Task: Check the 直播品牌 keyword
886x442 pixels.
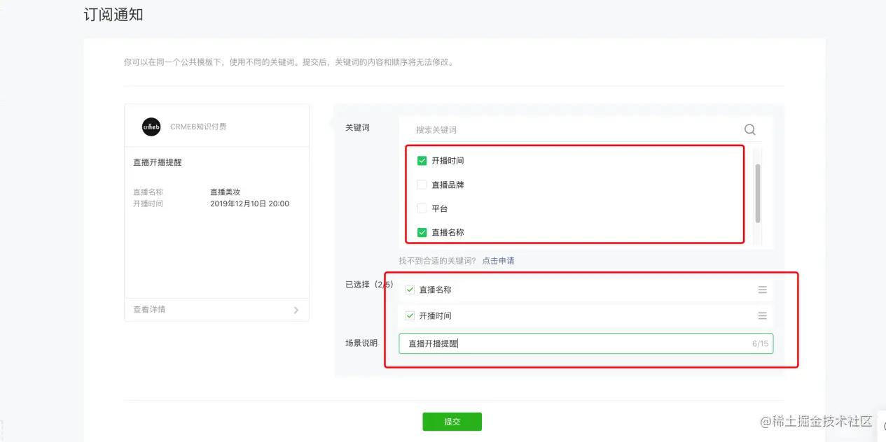Action: [422, 185]
